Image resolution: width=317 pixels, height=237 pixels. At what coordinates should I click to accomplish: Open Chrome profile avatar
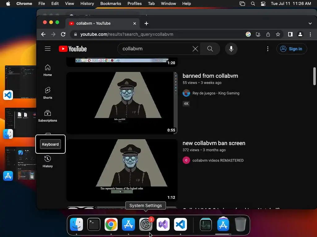coord(300,34)
